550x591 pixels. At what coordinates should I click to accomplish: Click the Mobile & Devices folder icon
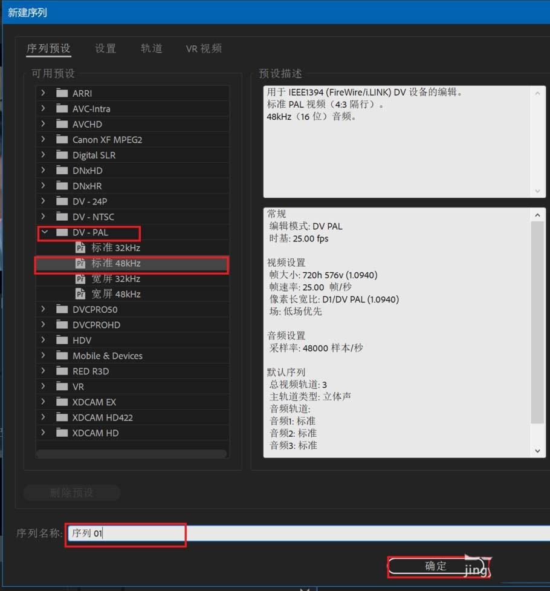62,355
